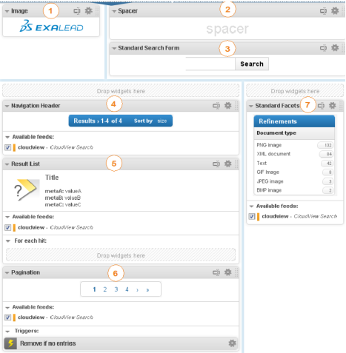Open settings gear of Spacer widget
346x353 pixels.
click(335, 11)
